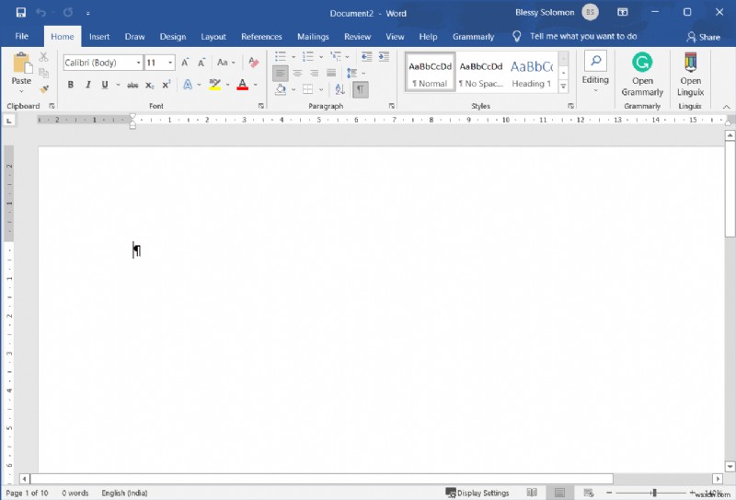Toggle Bold formatting

[x=71, y=85]
